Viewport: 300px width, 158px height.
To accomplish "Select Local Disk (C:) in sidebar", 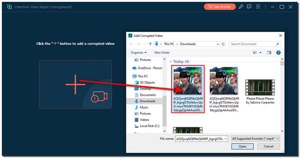I will pos(149,126).
